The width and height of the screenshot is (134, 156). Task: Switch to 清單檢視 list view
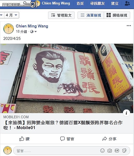coord(91,15)
